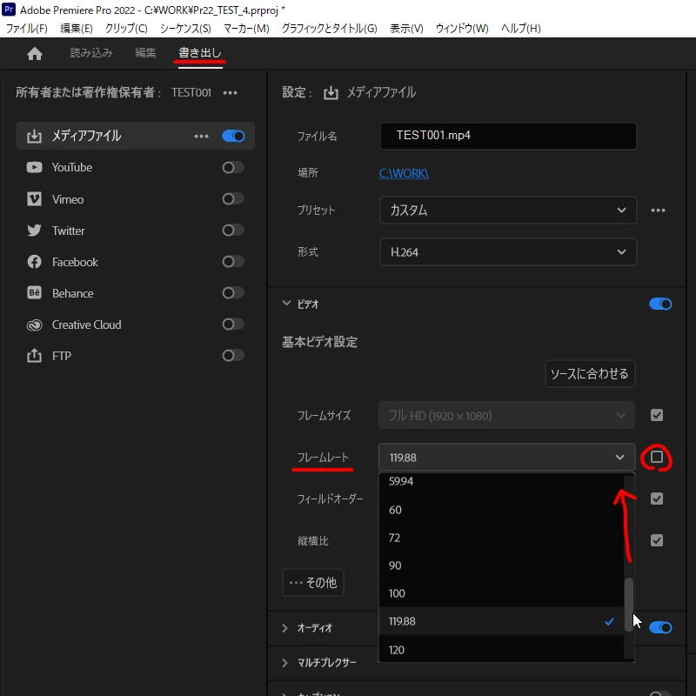Click the Premiere Pro app icon in title bar

[x=9, y=10]
